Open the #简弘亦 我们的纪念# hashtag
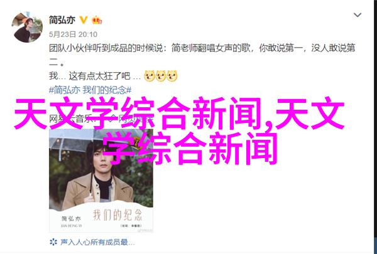The width and height of the screenshot is (377, 254). (x=90, y=90)
